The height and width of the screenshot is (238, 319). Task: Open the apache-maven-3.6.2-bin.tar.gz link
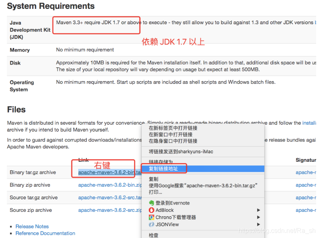tap(110, 172)
